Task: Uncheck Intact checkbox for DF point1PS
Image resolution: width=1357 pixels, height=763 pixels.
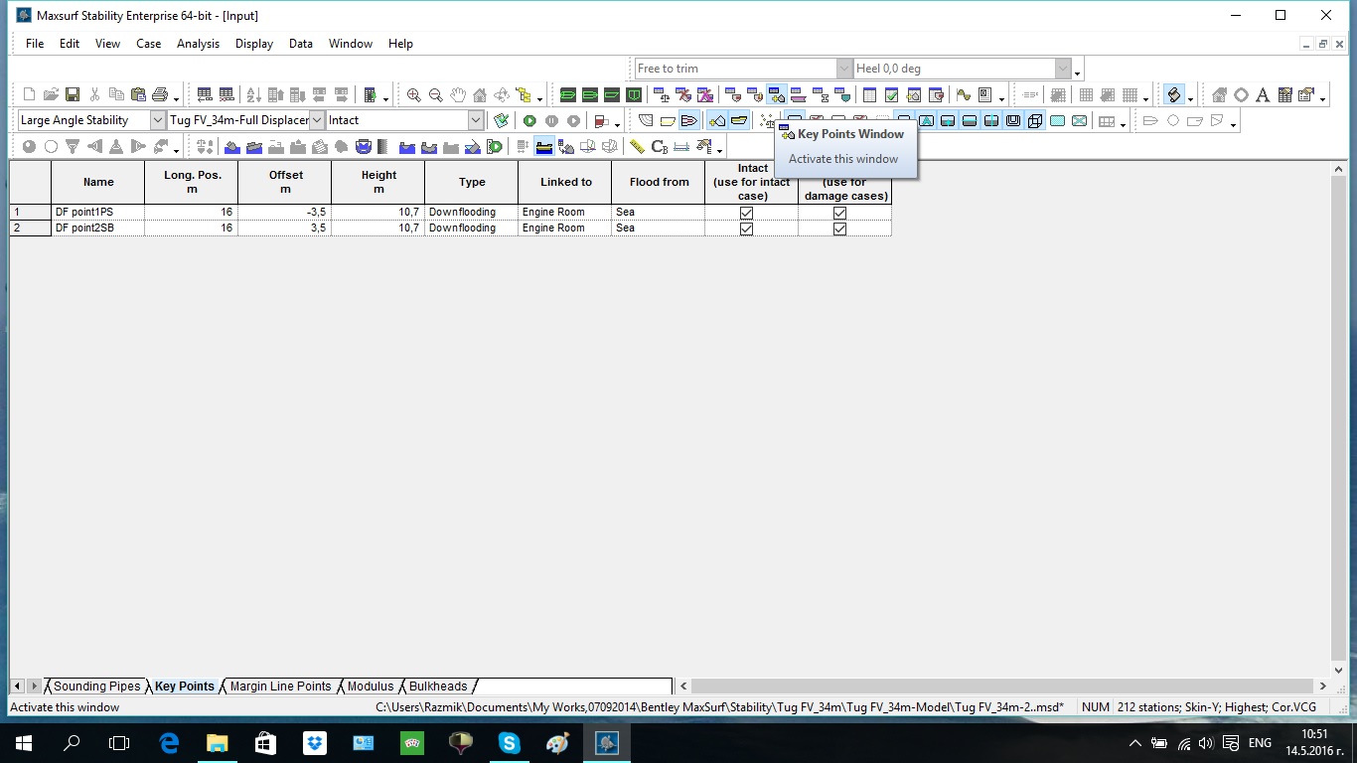Action: [746, 213]
